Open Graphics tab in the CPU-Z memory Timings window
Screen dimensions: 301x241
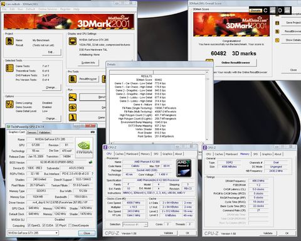click(267, 154)
